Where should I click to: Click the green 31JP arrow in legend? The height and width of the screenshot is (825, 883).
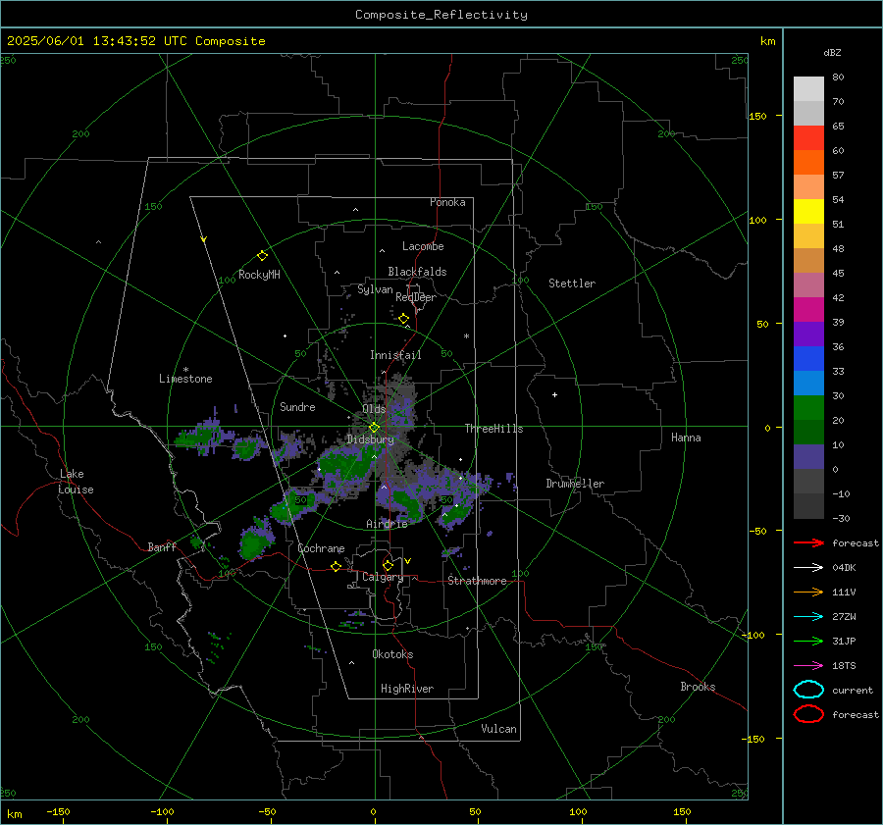tap(808, 641)
